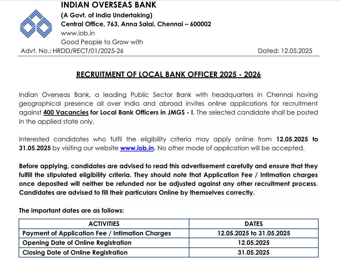341x260 pixels.
Task: Open the blue www.iob.in hyperlink
Action: click(137, 148)
